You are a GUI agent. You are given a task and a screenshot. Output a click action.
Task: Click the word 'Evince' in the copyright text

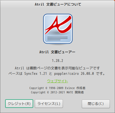70,88
